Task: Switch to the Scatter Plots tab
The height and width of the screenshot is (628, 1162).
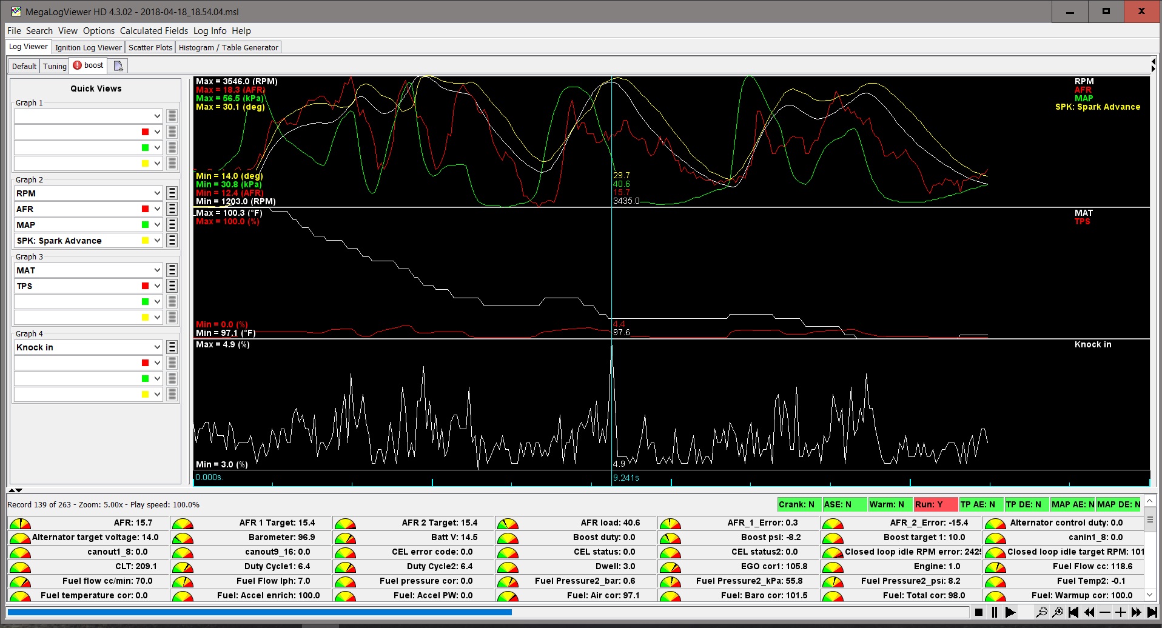Action: coord(150,47)
